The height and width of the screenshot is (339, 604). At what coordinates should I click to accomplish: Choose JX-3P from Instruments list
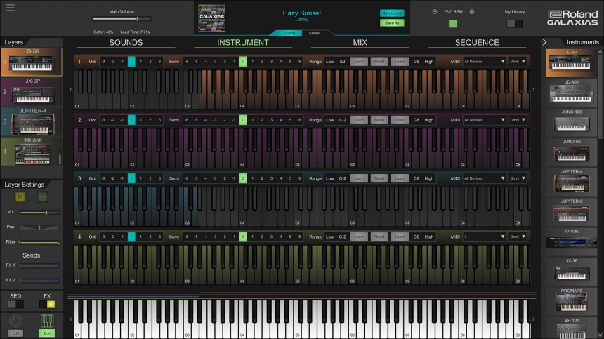pyautogui.click(x=571, y=271)
